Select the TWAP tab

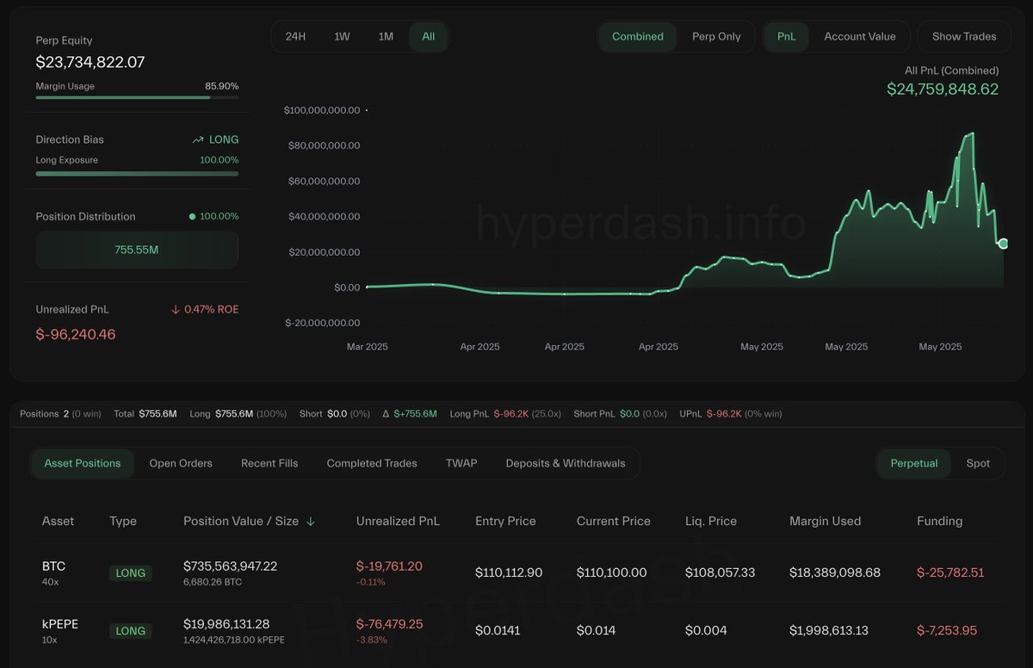[x=461, y=463]
